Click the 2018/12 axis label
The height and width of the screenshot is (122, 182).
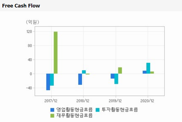coord(83,101)
